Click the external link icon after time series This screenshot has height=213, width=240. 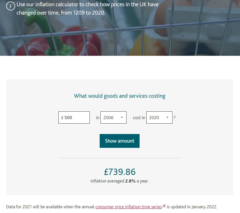point(164,206)
